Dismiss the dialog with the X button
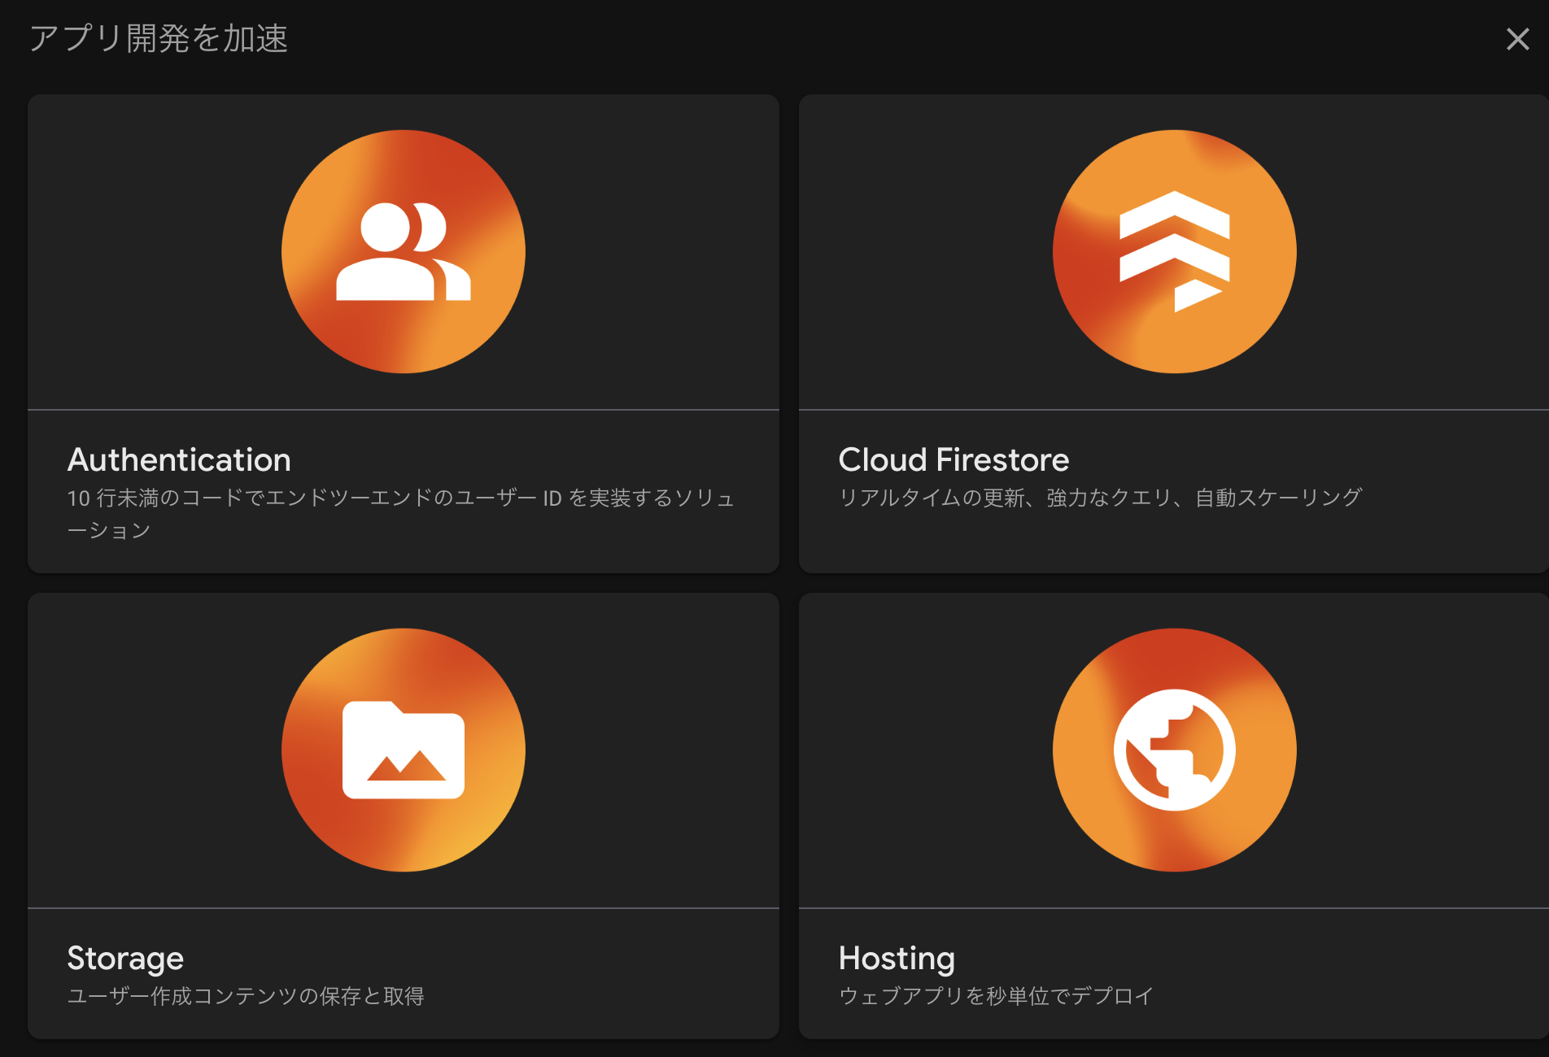 click(1516, 39)
